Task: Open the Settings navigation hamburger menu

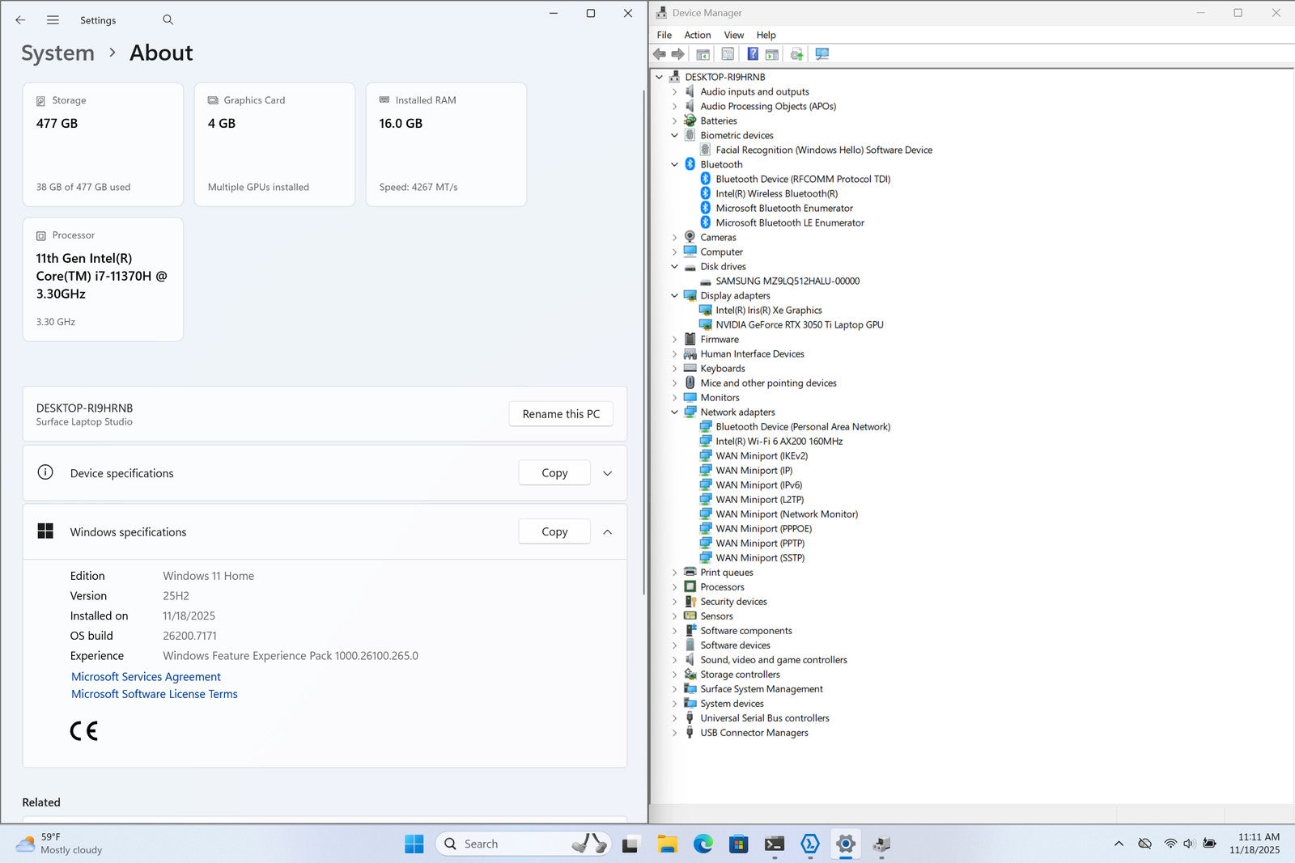Action: tap(53, 20)
